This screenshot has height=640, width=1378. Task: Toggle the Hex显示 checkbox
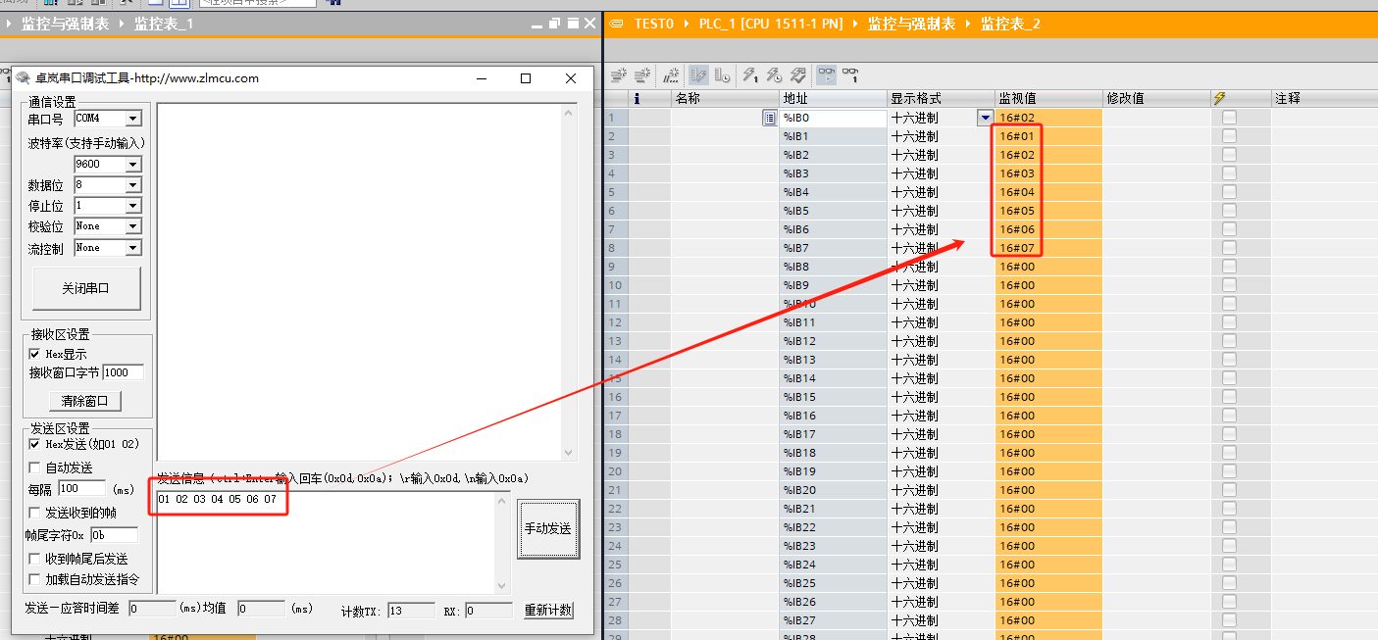35,354
